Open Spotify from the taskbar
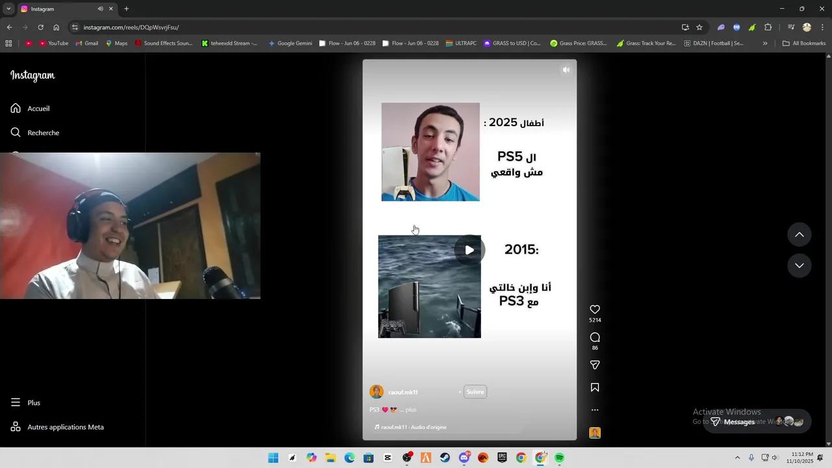Viewport: 832px width, 468px height. click(x=559, y=458)
